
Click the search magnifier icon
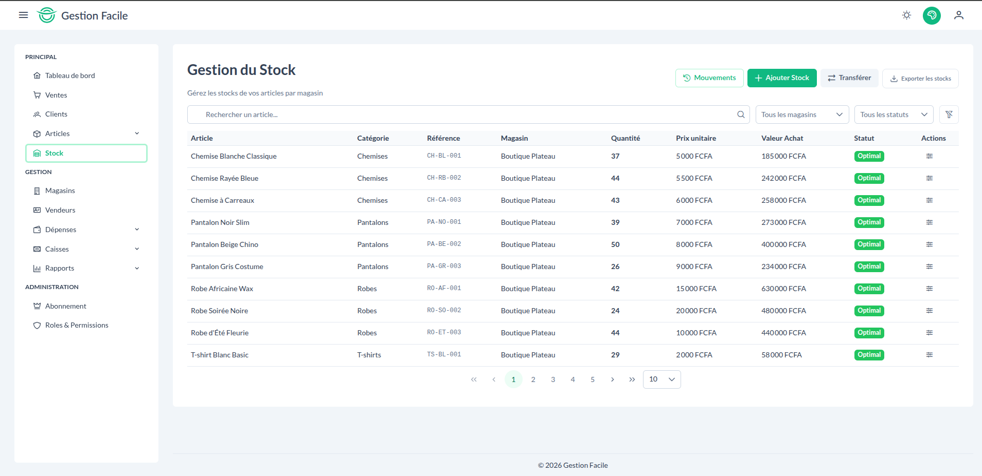741,115
